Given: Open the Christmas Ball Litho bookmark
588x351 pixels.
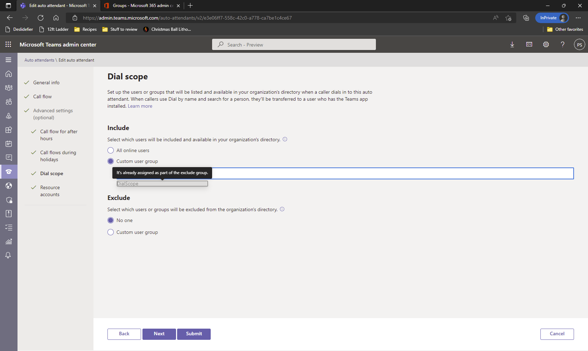Looking at the screenshot, I should tap(167, 29).
